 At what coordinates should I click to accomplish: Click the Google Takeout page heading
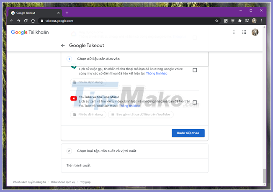(x=87, y=46)
